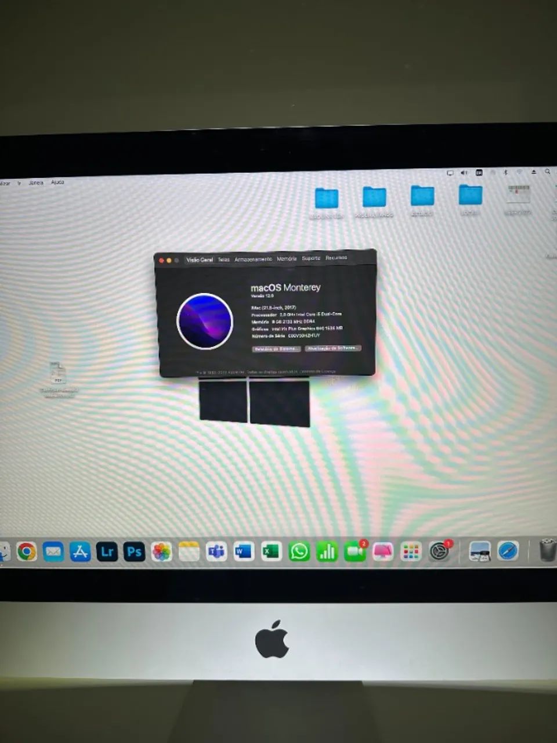Screen dimensions: 557x743
Task: Open the Notes app in Dock
Action: click(189, 551)
